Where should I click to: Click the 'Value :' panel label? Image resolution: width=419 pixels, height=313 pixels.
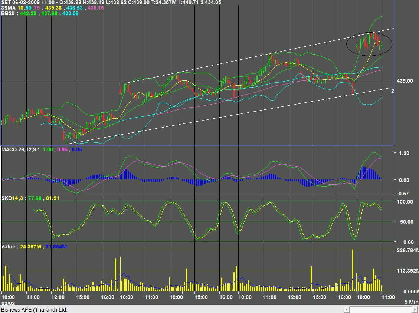pos(10,247)
